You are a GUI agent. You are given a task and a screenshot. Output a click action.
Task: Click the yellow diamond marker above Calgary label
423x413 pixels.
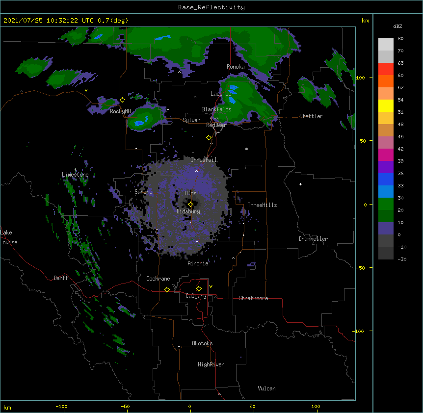point(199,289)
